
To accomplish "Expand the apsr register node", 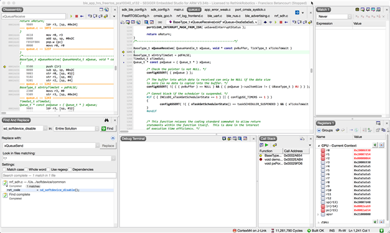I will coord(318,214).
